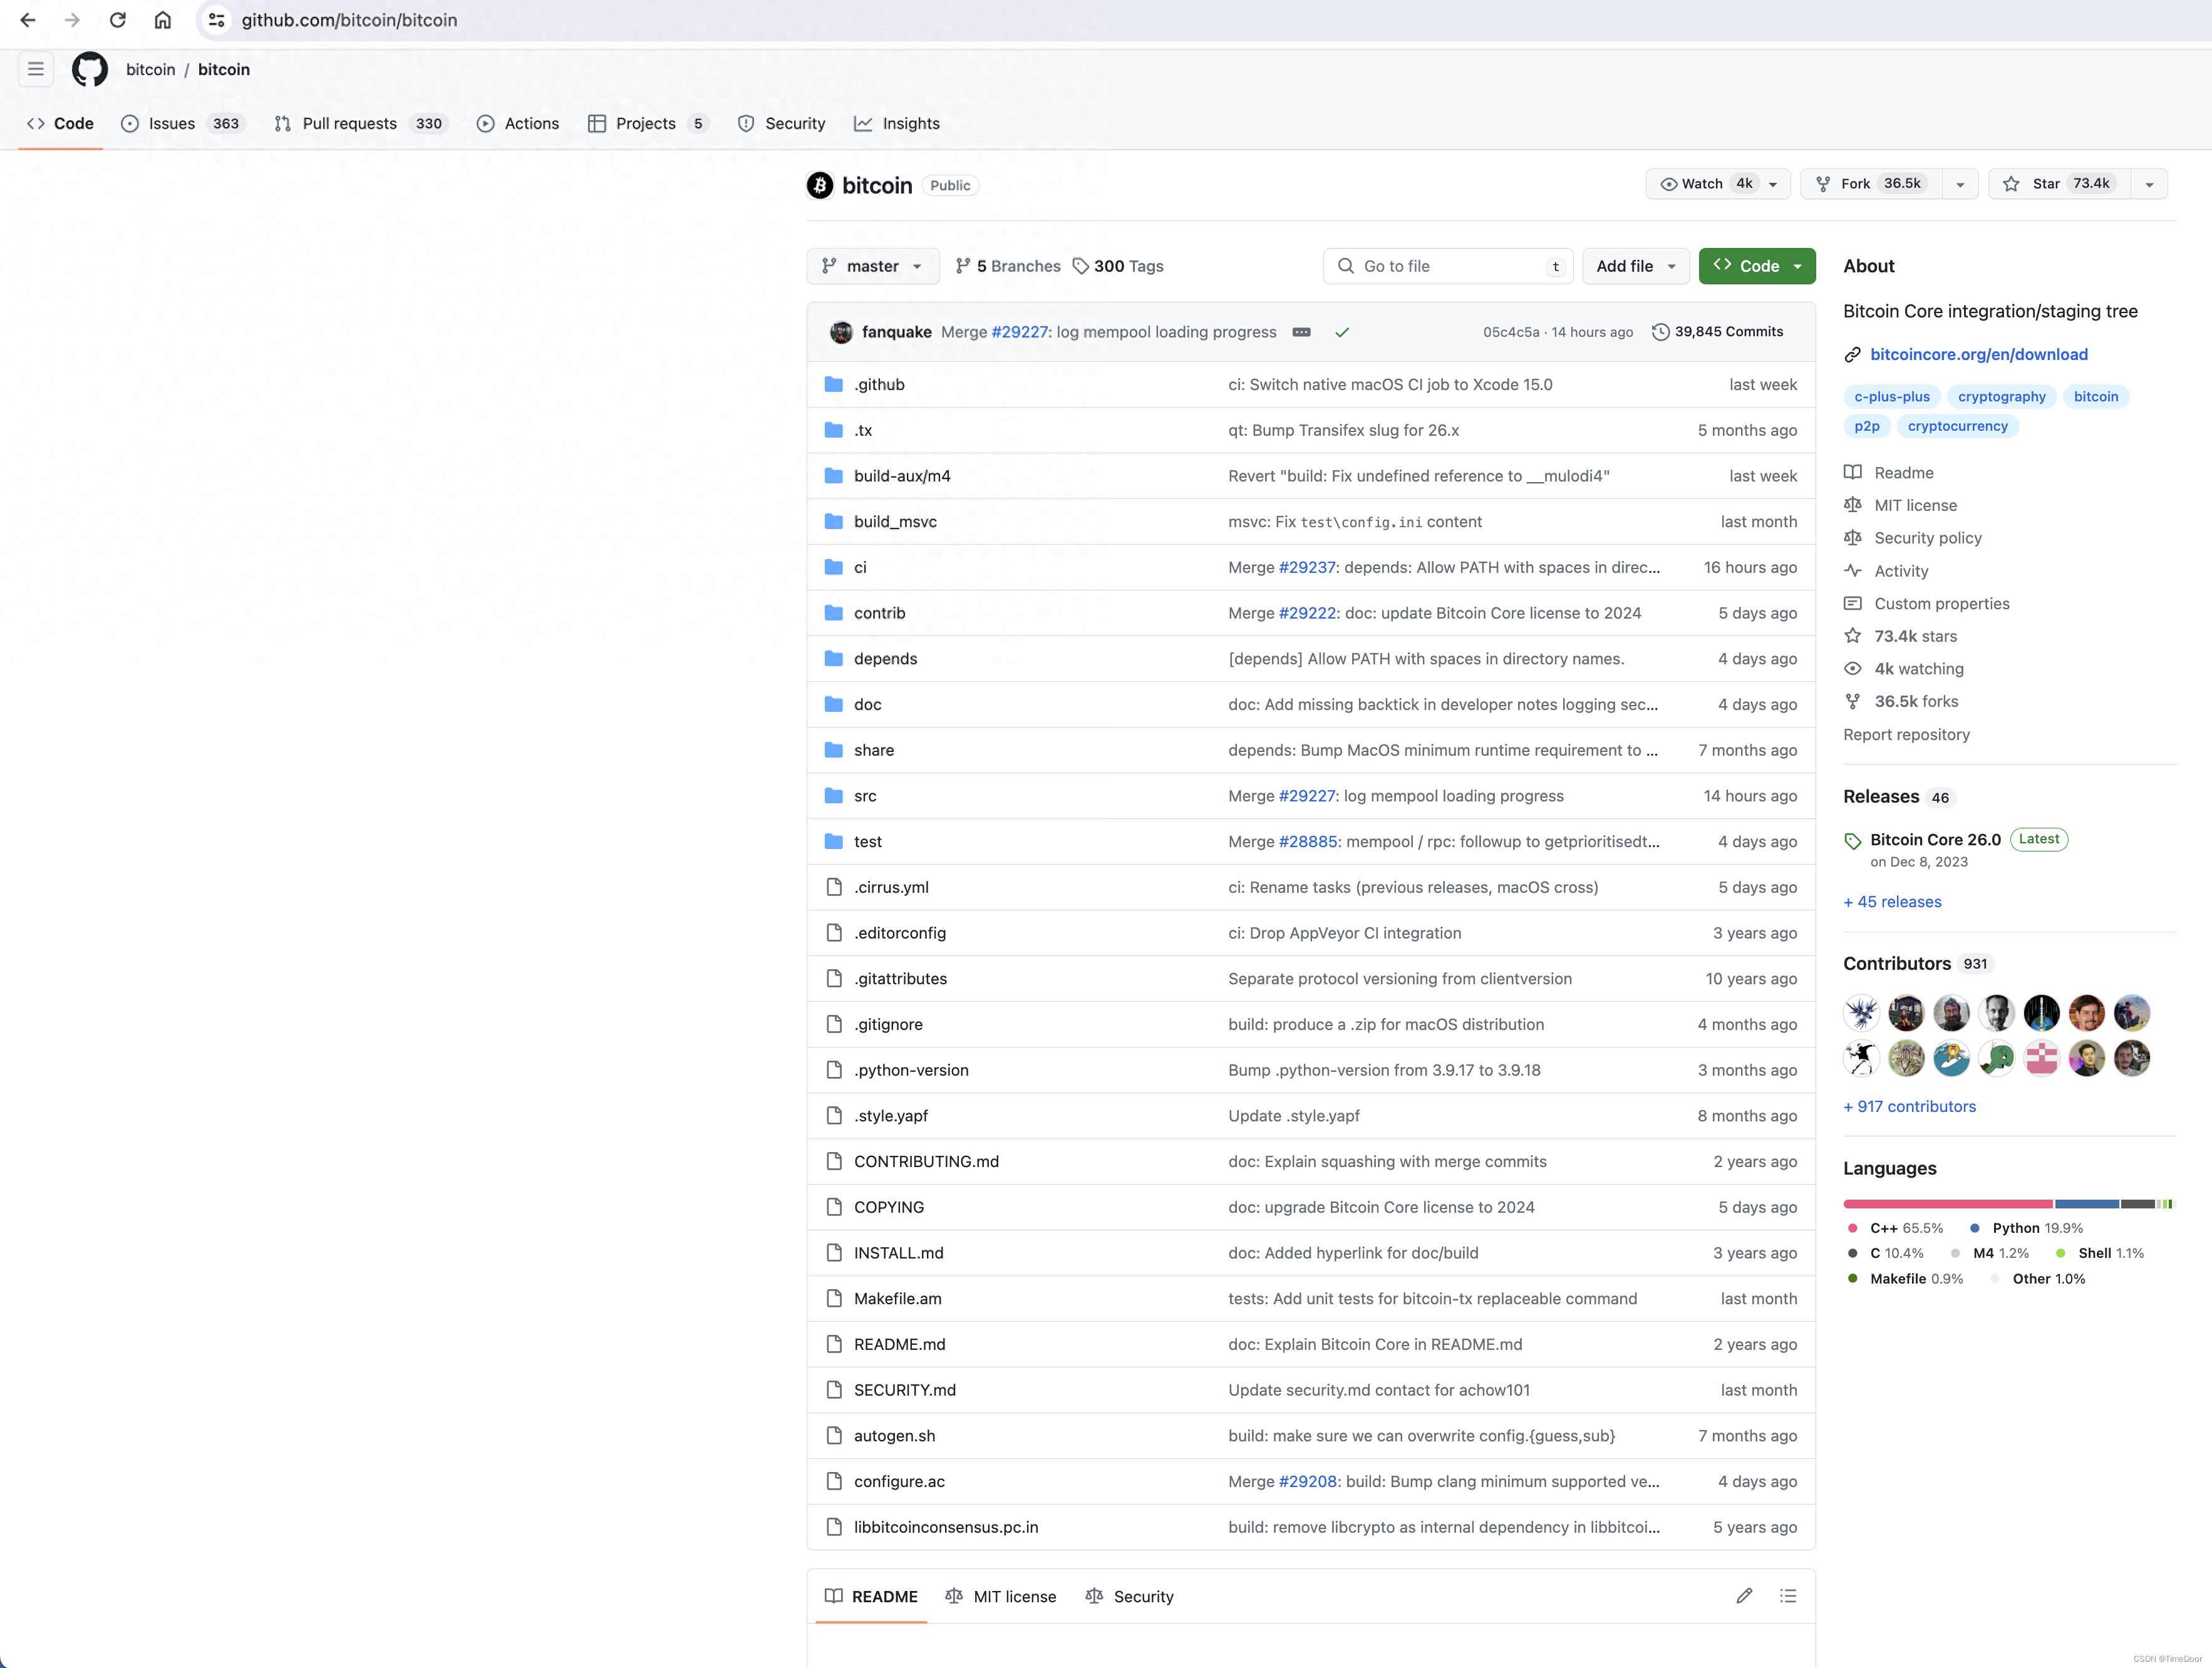Click the browser home icon

pyautogui.click(x=163, y=20)
